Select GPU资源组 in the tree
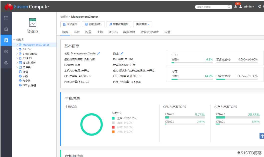This screenshot has width=264, height=157. point(29,85)
